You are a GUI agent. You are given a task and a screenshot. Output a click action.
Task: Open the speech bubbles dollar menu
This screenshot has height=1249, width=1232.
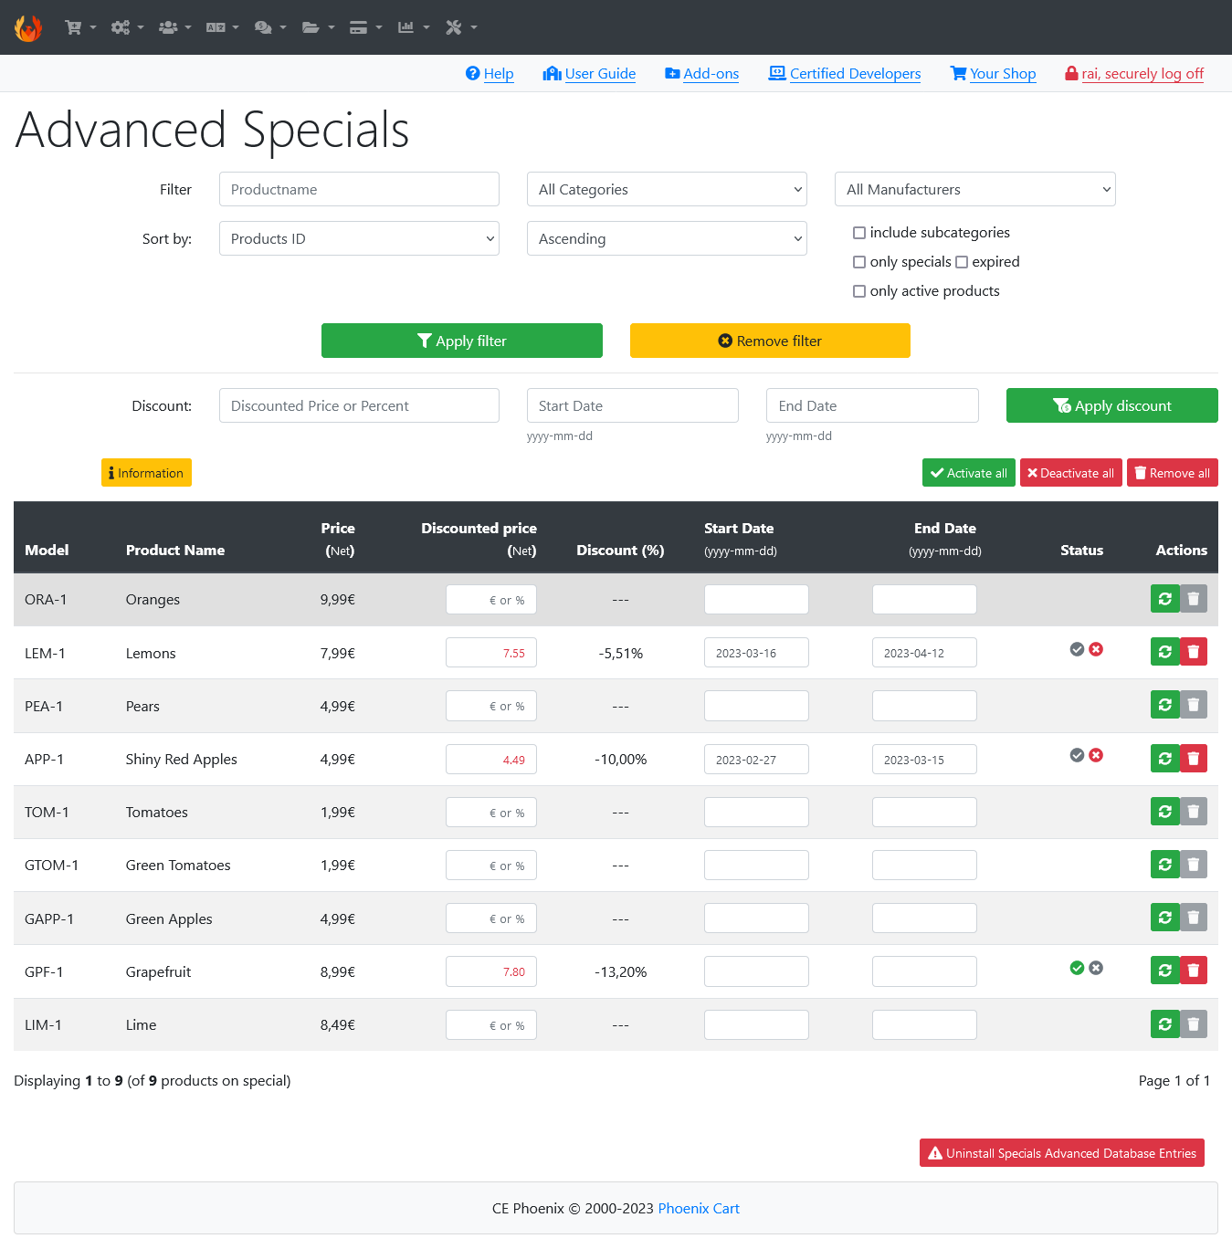270,27
